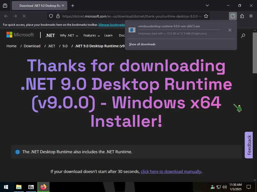This screenshot has width=257, height=192.
Task: Click the page vertical scrollbar thumb
Action: coord(255,53)
